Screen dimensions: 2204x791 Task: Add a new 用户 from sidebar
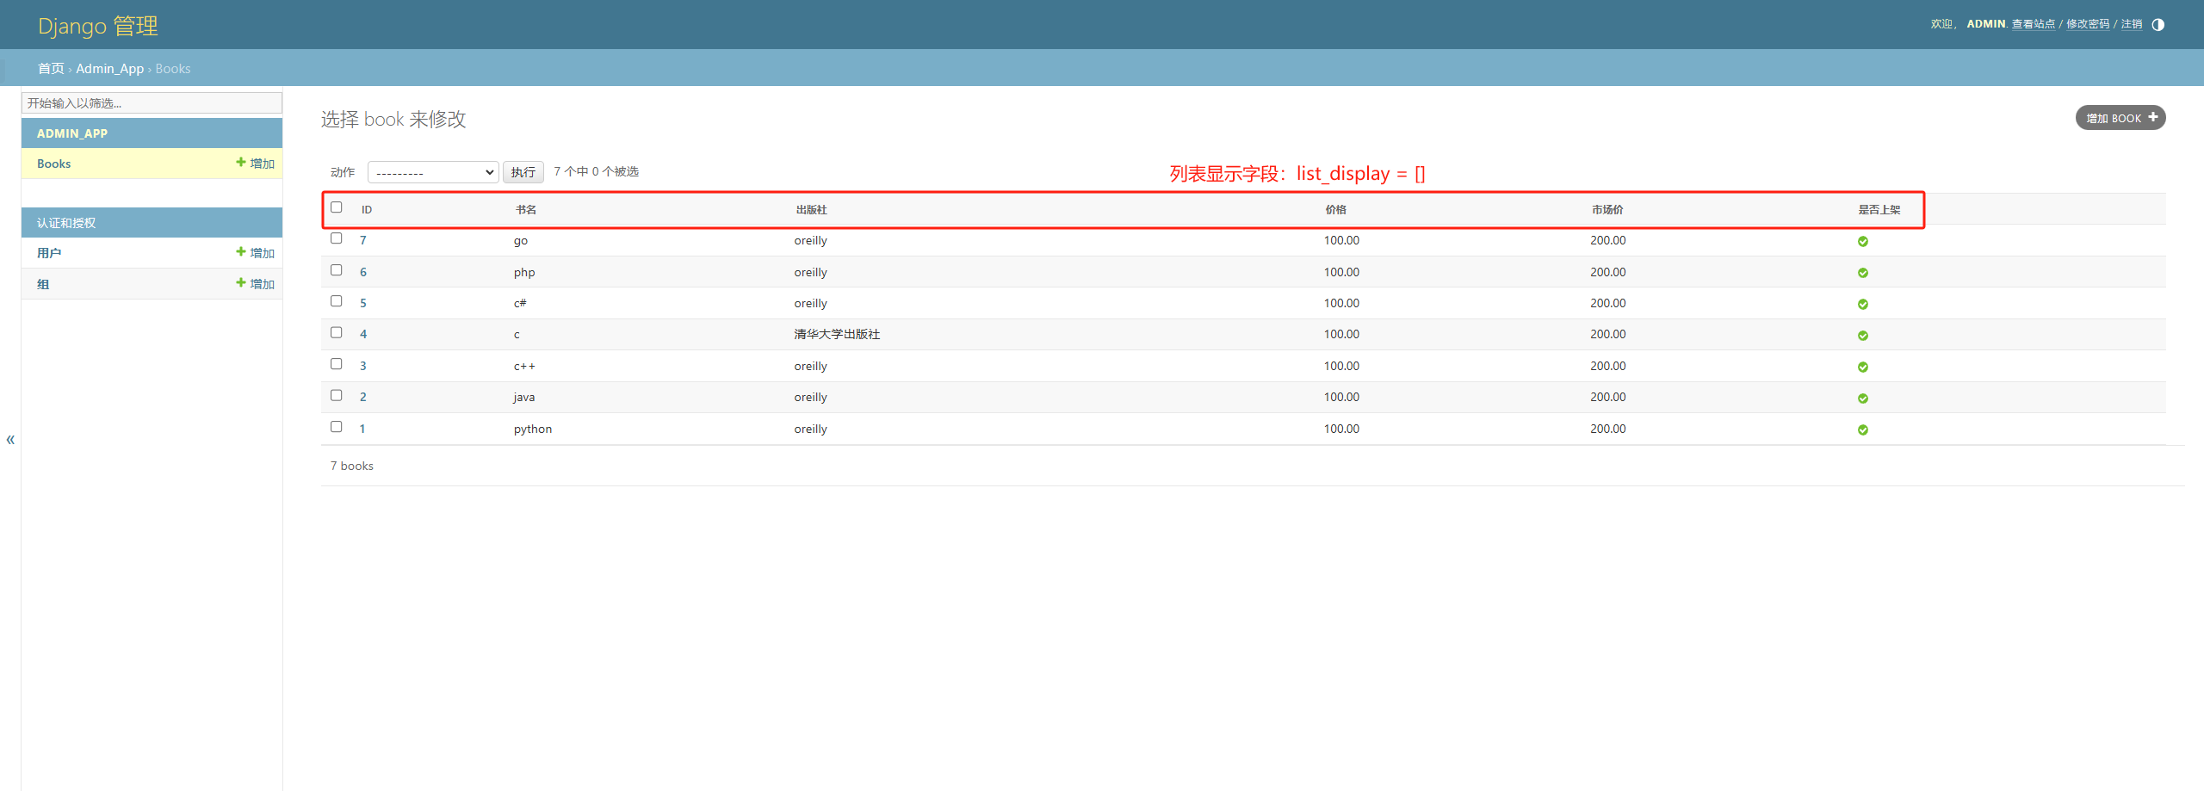coord(255,253)
